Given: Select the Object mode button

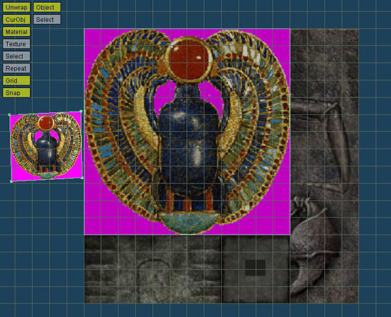Looking at the screenshot, I should pos(47,7).
